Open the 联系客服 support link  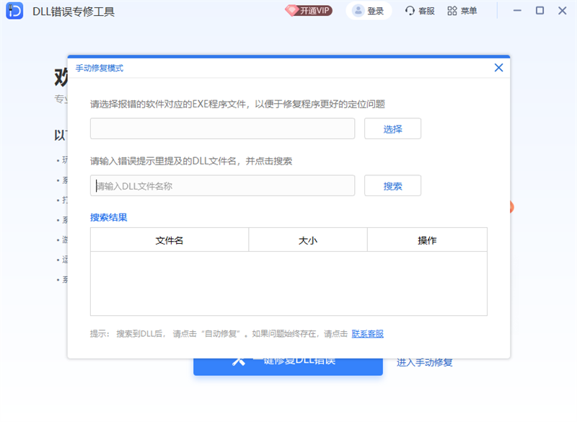[x=369, y=334]
